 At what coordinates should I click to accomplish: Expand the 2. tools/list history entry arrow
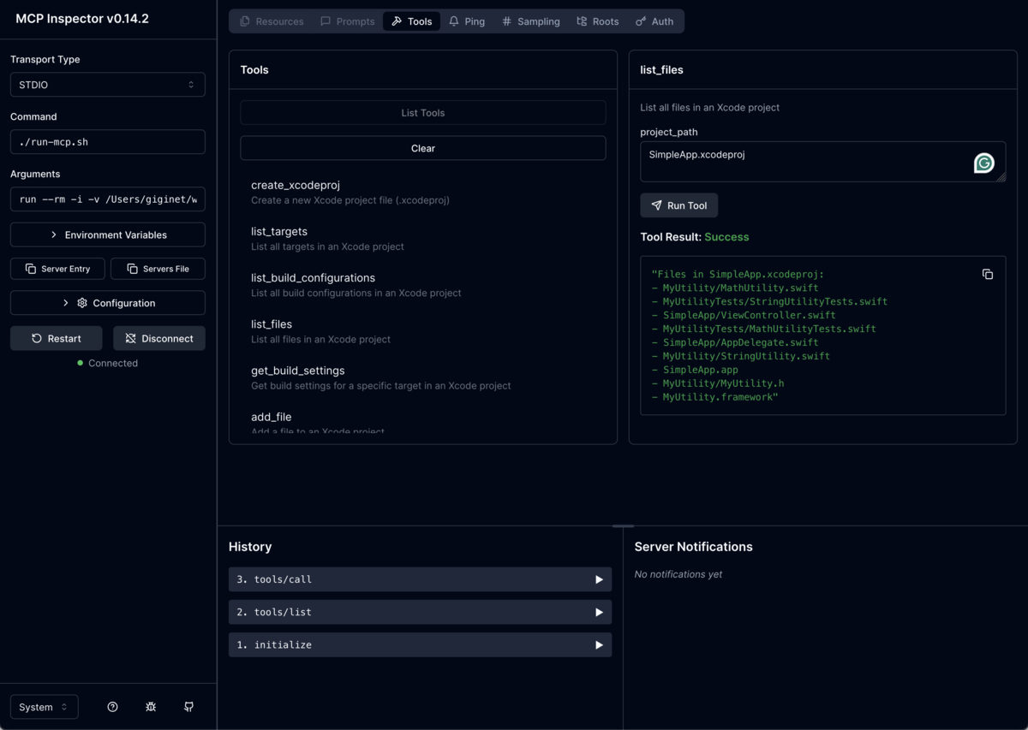click(599, 612)
